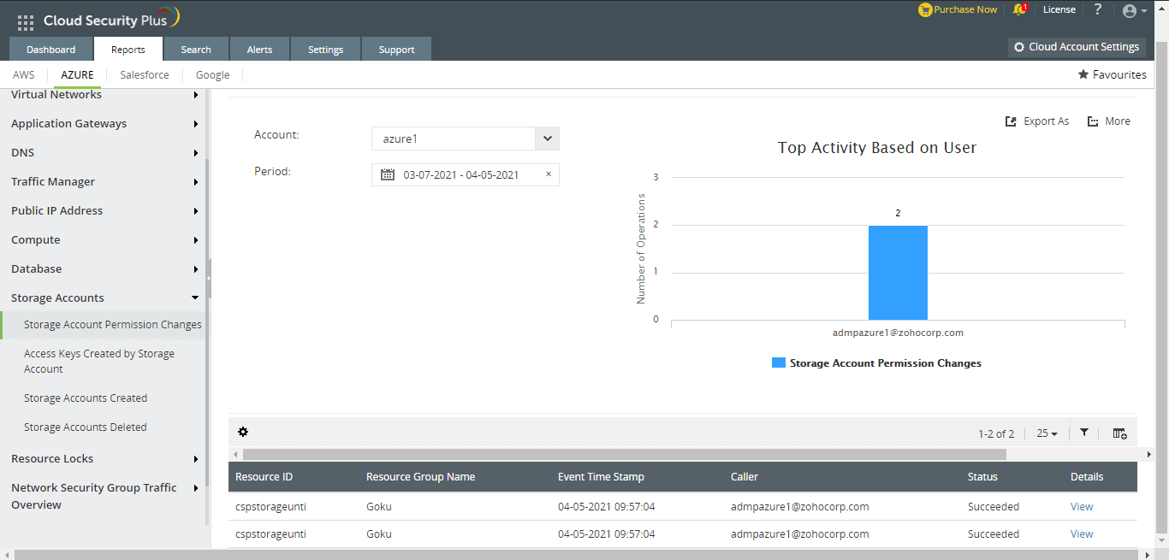The image size is (1169, 560).
Task: Click the 'Top Activity Based on User' title
Action: [x=877, y=148]
